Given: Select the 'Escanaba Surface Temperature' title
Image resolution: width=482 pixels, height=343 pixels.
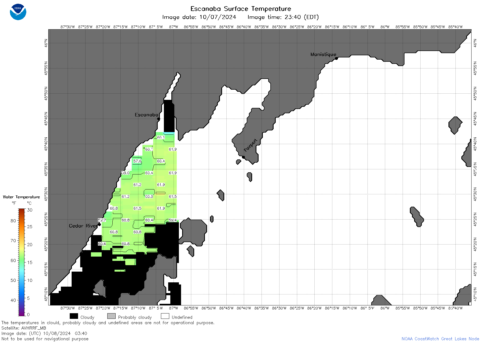Looking at the screenshot, I should (241, 9).
